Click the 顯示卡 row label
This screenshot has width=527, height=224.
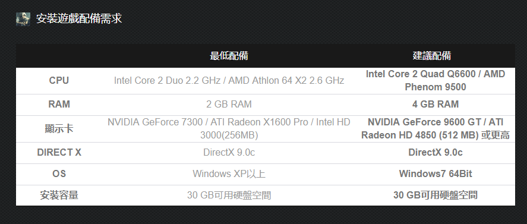[x=59, y=128]
